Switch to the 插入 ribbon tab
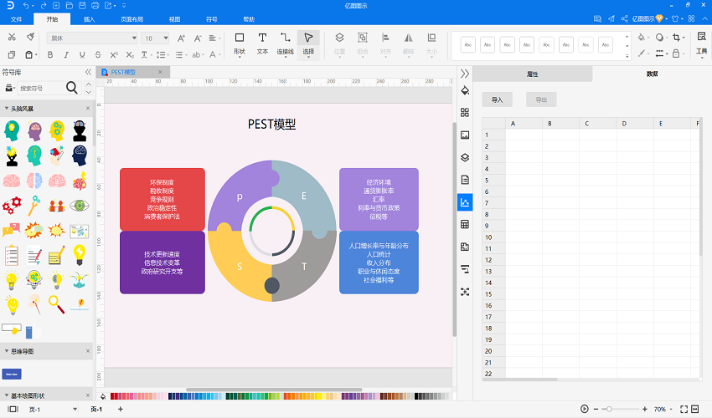Viewport: 712px width, 418px height. point(89,19)
